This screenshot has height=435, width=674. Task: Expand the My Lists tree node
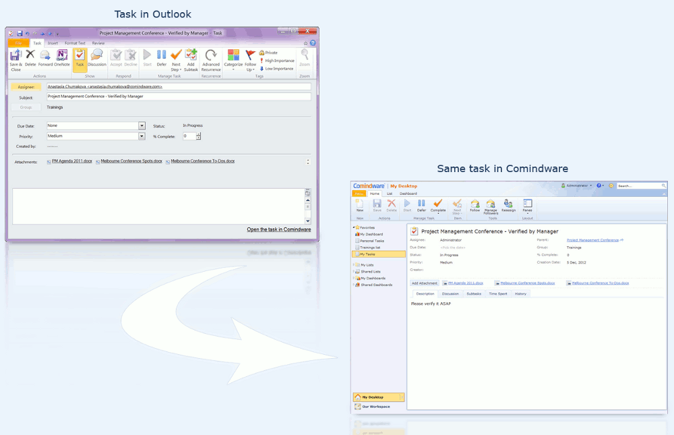(x=354, y=265)
